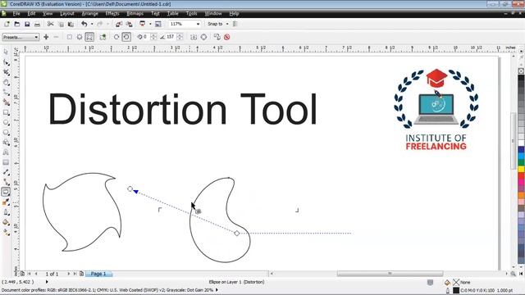Select the Connector tool in toolbox
The height and width of the screenshot is (295, 525).
6,182
